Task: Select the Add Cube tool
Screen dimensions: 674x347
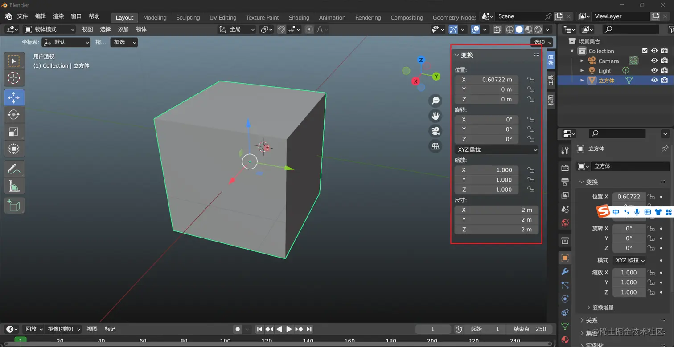Action: pyautogui.click(x=14, y=206)
